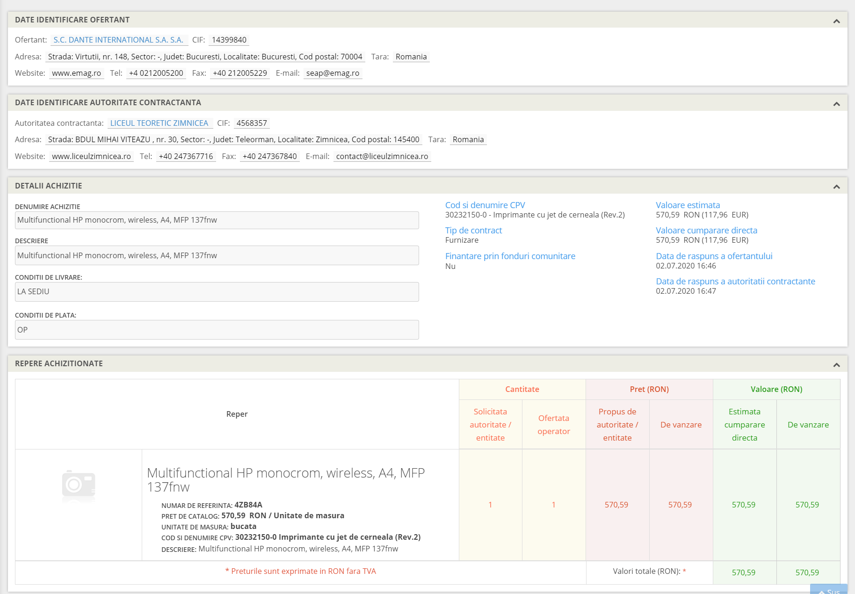Image resolution: width=855 pixels, height=594 pixels.
Task: Select the Romania country value for supplier
Action: tap(411, 57)
